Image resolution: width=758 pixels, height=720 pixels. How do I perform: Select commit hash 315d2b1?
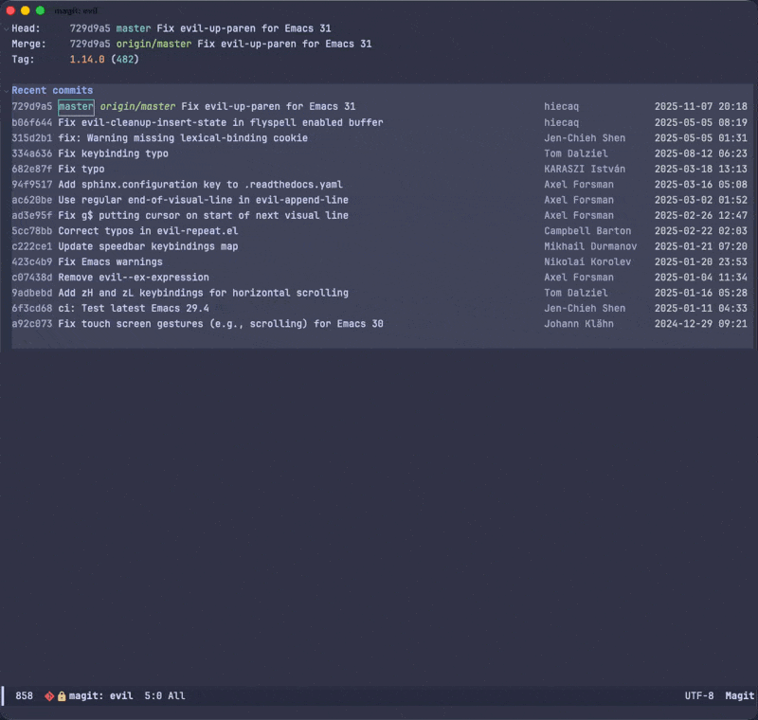point(32,138)
